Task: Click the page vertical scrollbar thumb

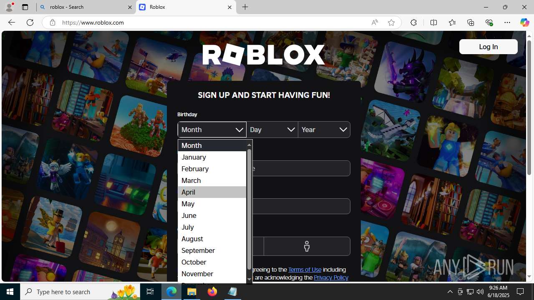Action: (529, 107)
